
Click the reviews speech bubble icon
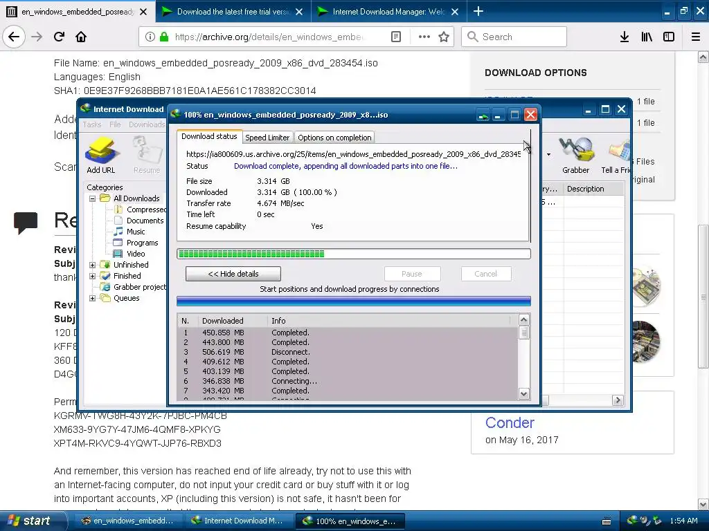click(26, 223)
